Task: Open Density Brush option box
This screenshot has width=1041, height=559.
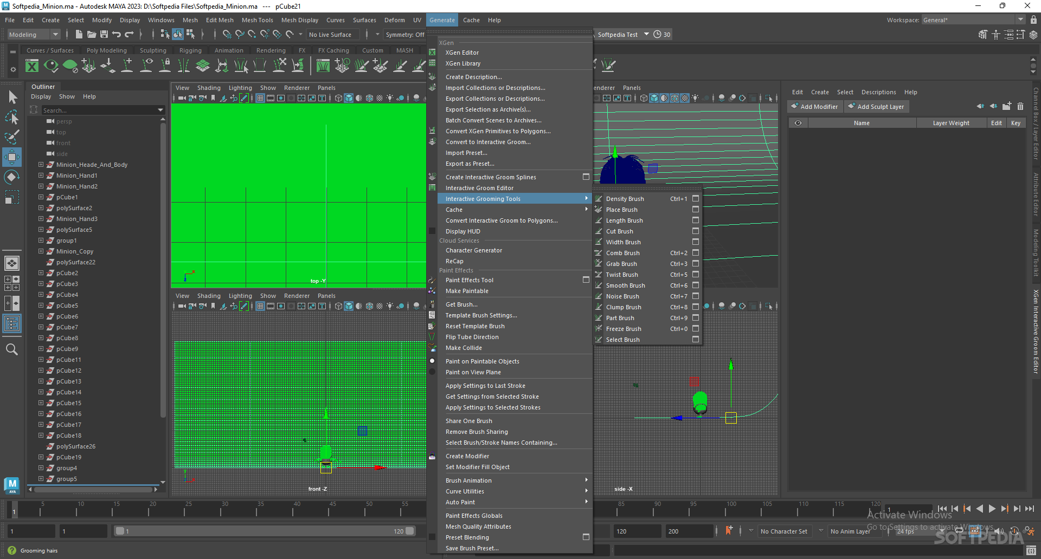Action: click(x=696, y=199)
